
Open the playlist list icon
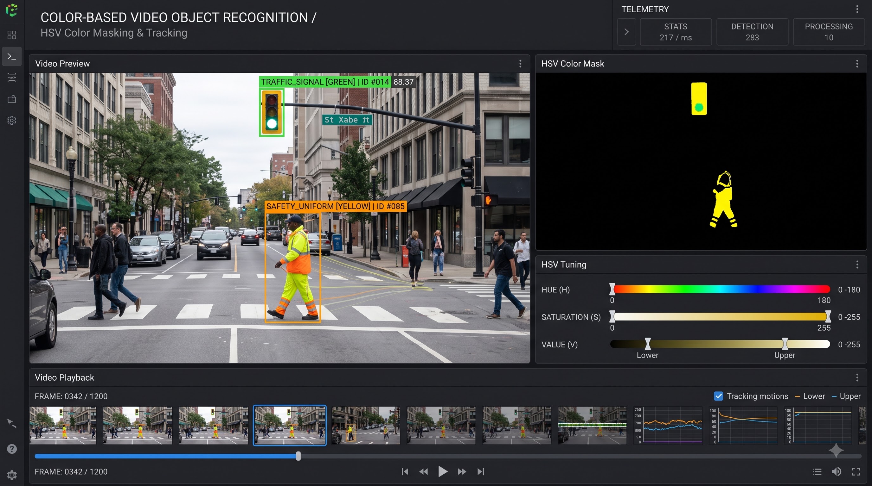click(817, 471)
